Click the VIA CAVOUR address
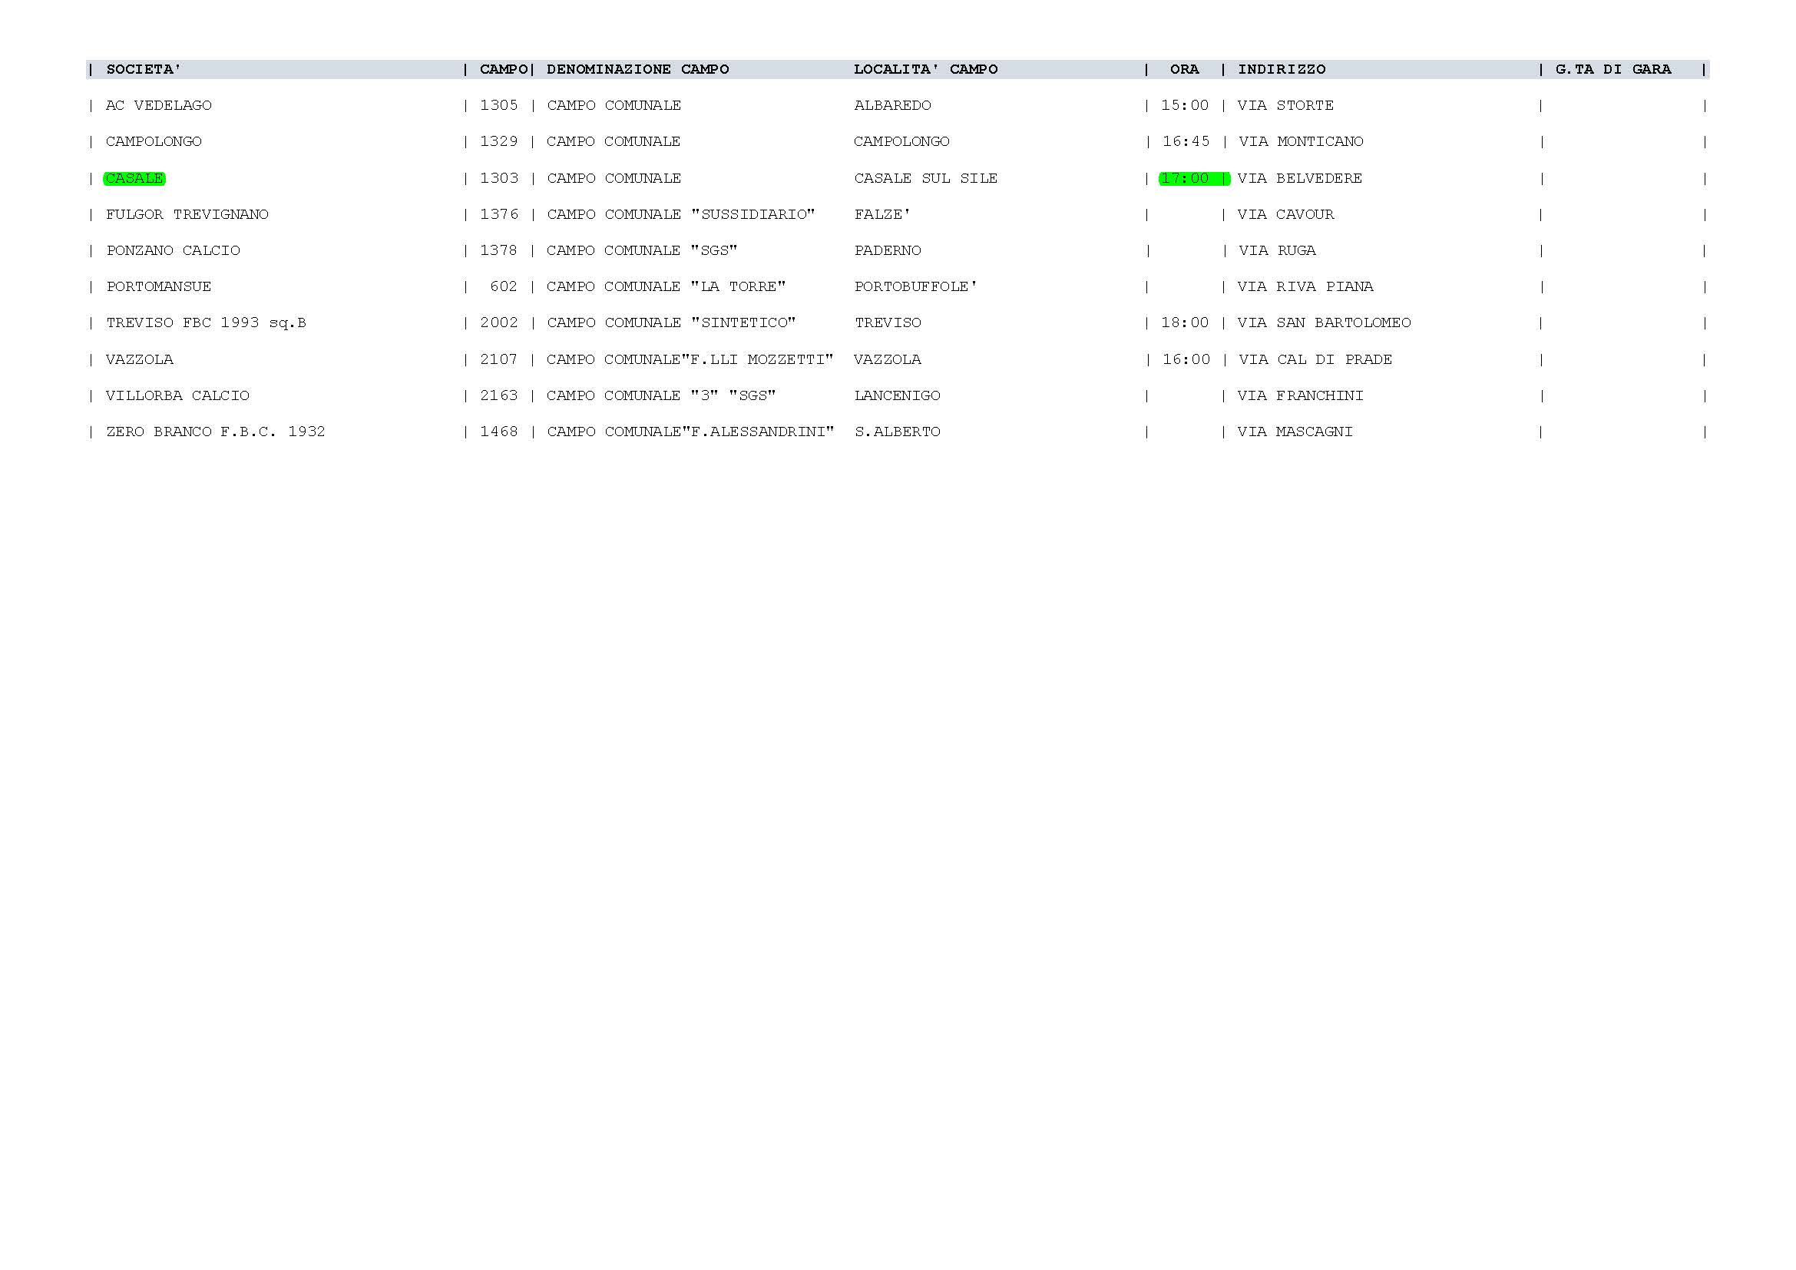Image resolution: width=1796 pixels, height=1270 pixels. coord(1285,214)
